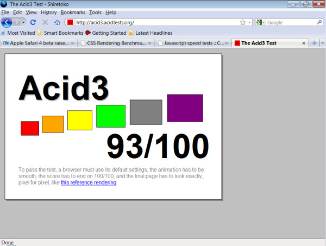The height and width of the screenshot is (246, 326).
Task: Bookmark this page with the star icon
Action: tap(243, 22)
